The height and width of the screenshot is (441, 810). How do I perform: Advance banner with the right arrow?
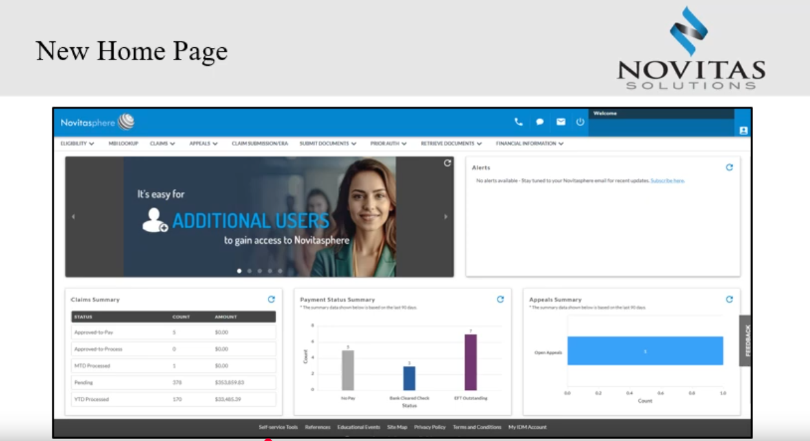pyautogui.click(x=446, y=217)
